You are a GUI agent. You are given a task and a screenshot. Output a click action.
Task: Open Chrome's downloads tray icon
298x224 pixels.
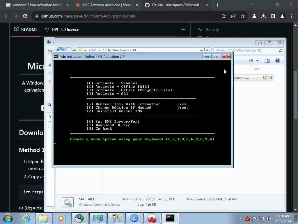pos(264,16)
